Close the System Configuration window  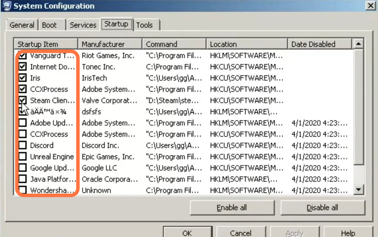coord(371,6)
